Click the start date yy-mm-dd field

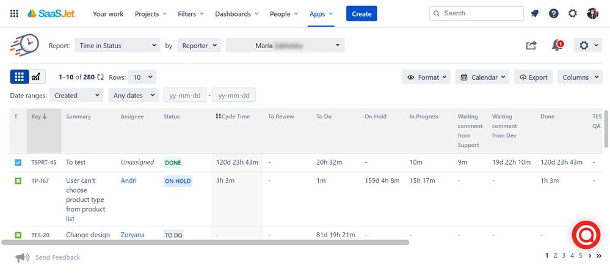click(x=185, y=95)
